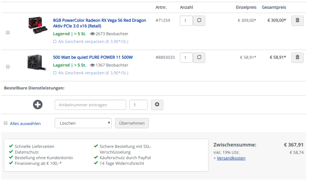The width and height of the screenshot is (309, 181).
Task: Click eye icon beside 1367 Beobachter
Action: pyautogui.click(x=92, y=65)
